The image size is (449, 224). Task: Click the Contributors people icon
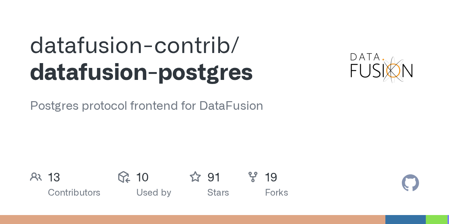coord(36,177)
